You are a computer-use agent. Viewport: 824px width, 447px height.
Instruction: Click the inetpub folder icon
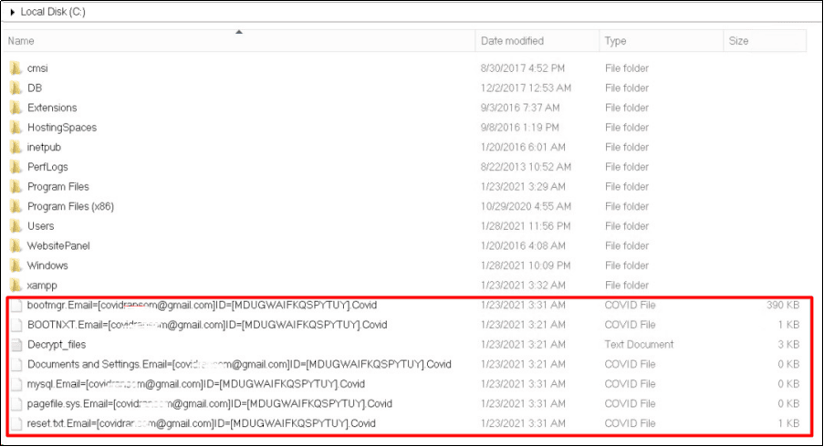[x=16, y=147]
